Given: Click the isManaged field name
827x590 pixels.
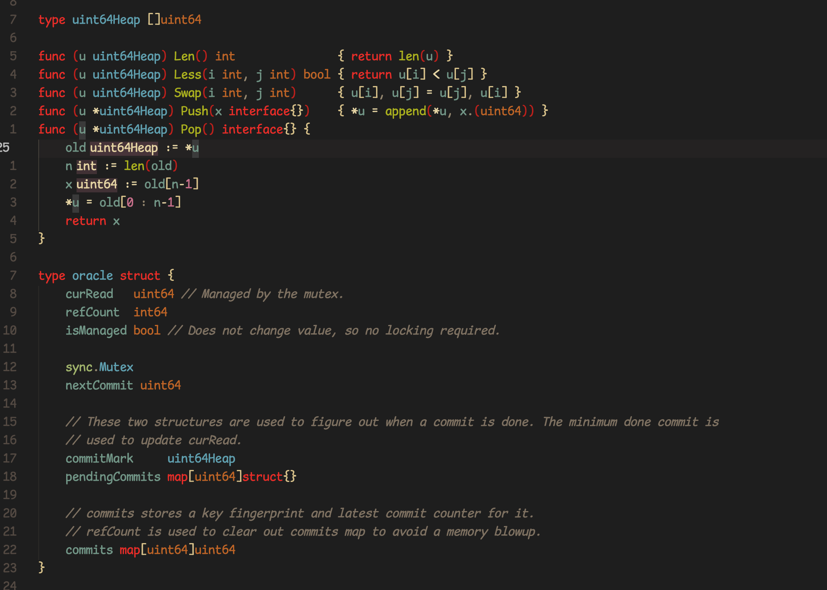Looking at the screenshot, I should (x=96, y=331).
